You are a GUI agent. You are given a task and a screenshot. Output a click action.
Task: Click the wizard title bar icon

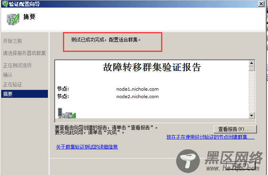click(5, 4)
